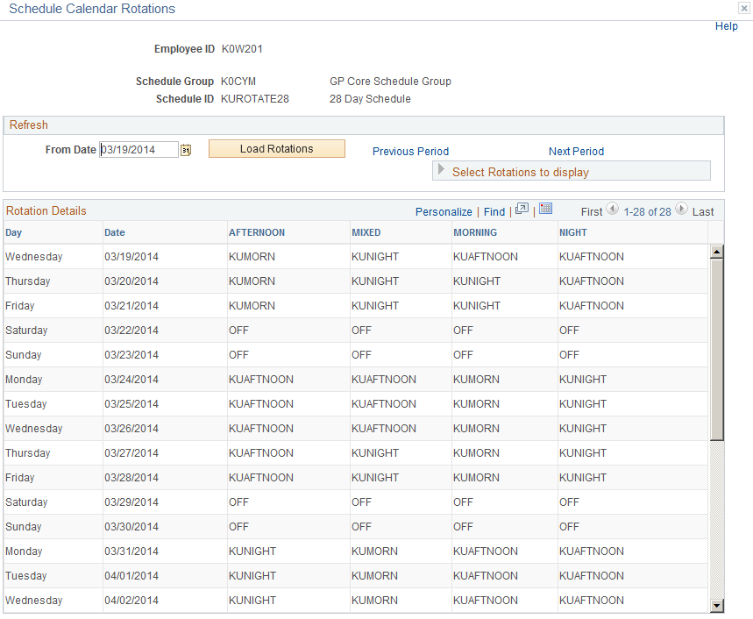This screenshot has width=753, height=619.
Task: Click the download to spreadsheet grid icon
Action: click(545, 209)
